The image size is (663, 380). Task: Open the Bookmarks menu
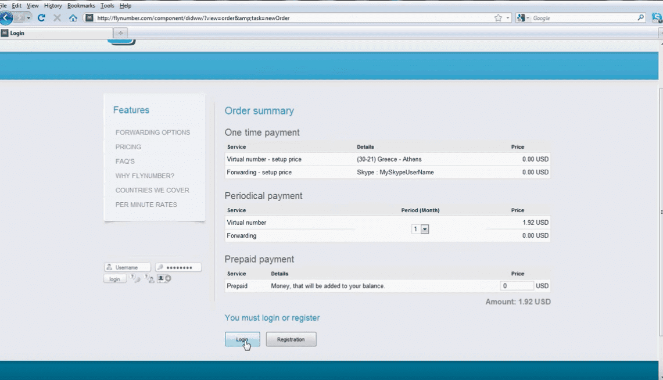[81, 5]
